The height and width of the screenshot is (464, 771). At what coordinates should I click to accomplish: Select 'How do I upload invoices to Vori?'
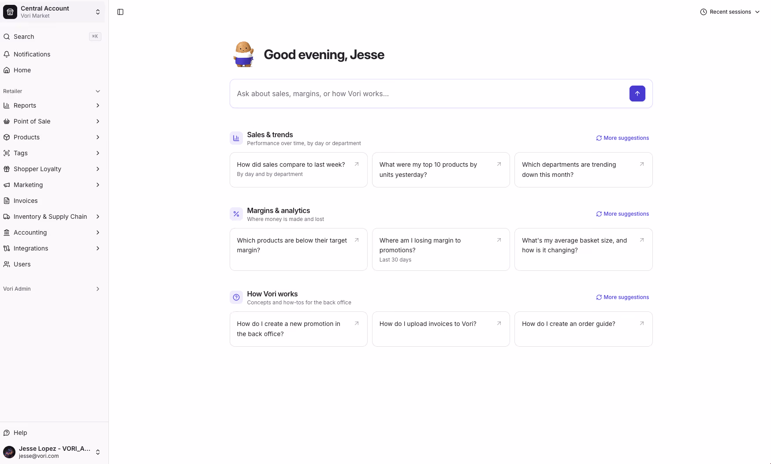click(441, 329)
